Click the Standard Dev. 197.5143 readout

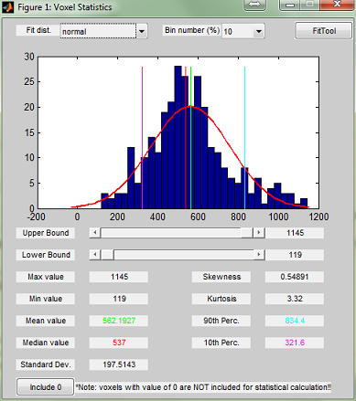pos(119,364)
